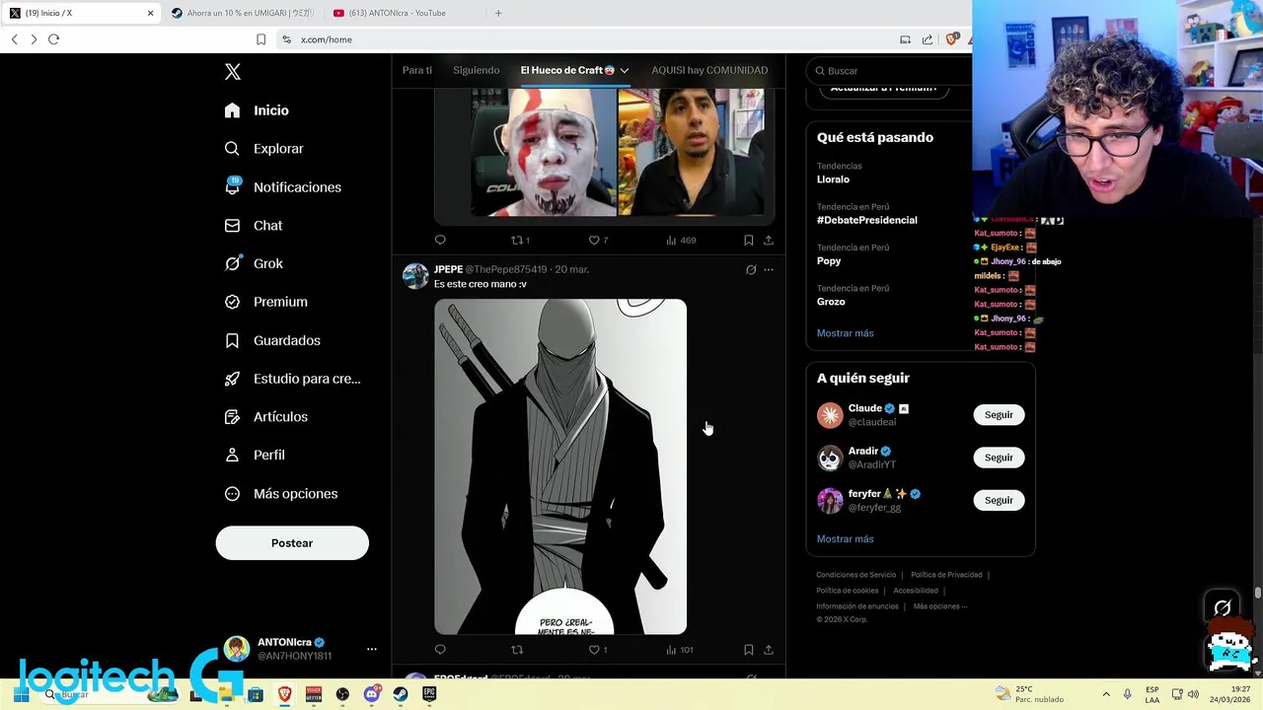Select the X Inicio browser tab
Viewport: 1263px width, 710px height.
(82, 13)
